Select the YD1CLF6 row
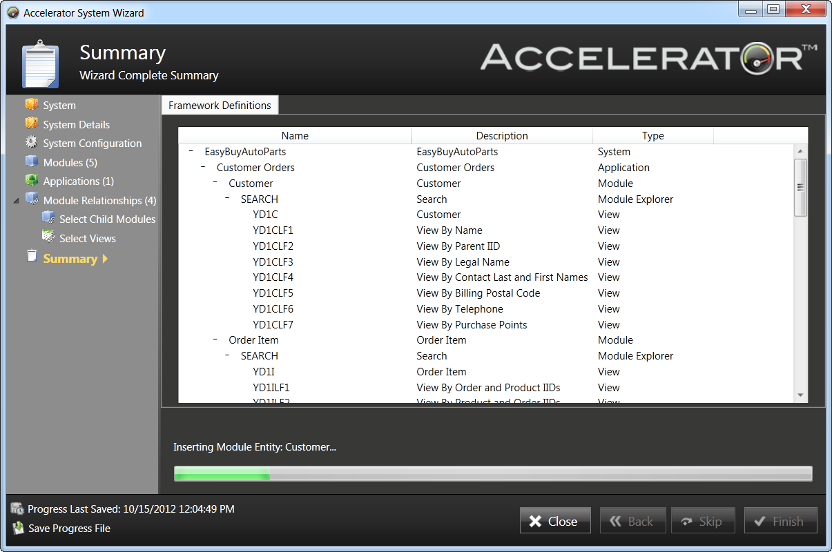The width and height of the screenshot is (832, 552). (487, 309)
